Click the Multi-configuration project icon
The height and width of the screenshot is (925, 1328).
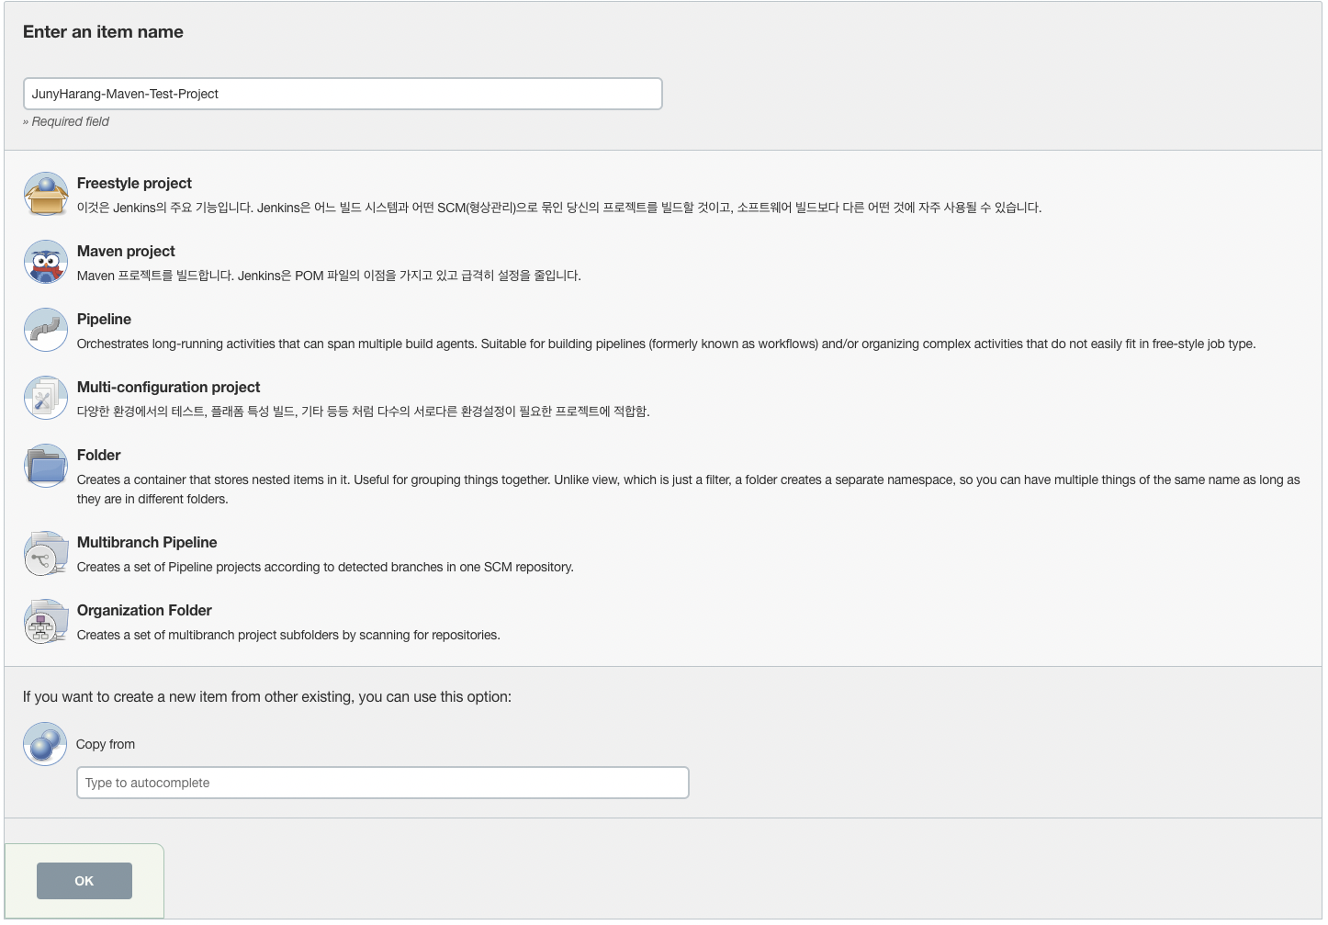[46, 398]
